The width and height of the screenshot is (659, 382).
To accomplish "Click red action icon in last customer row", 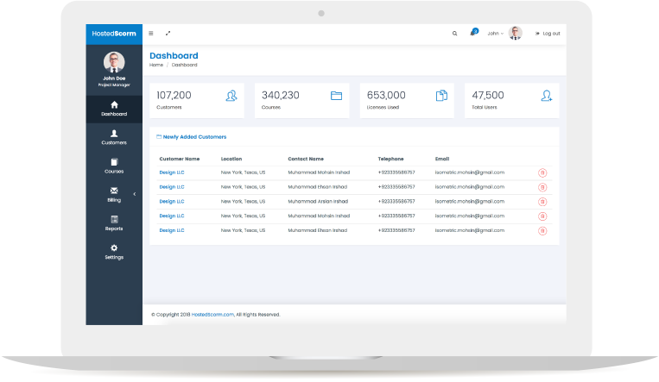I will pyautogui.click(x=542, y=230).
